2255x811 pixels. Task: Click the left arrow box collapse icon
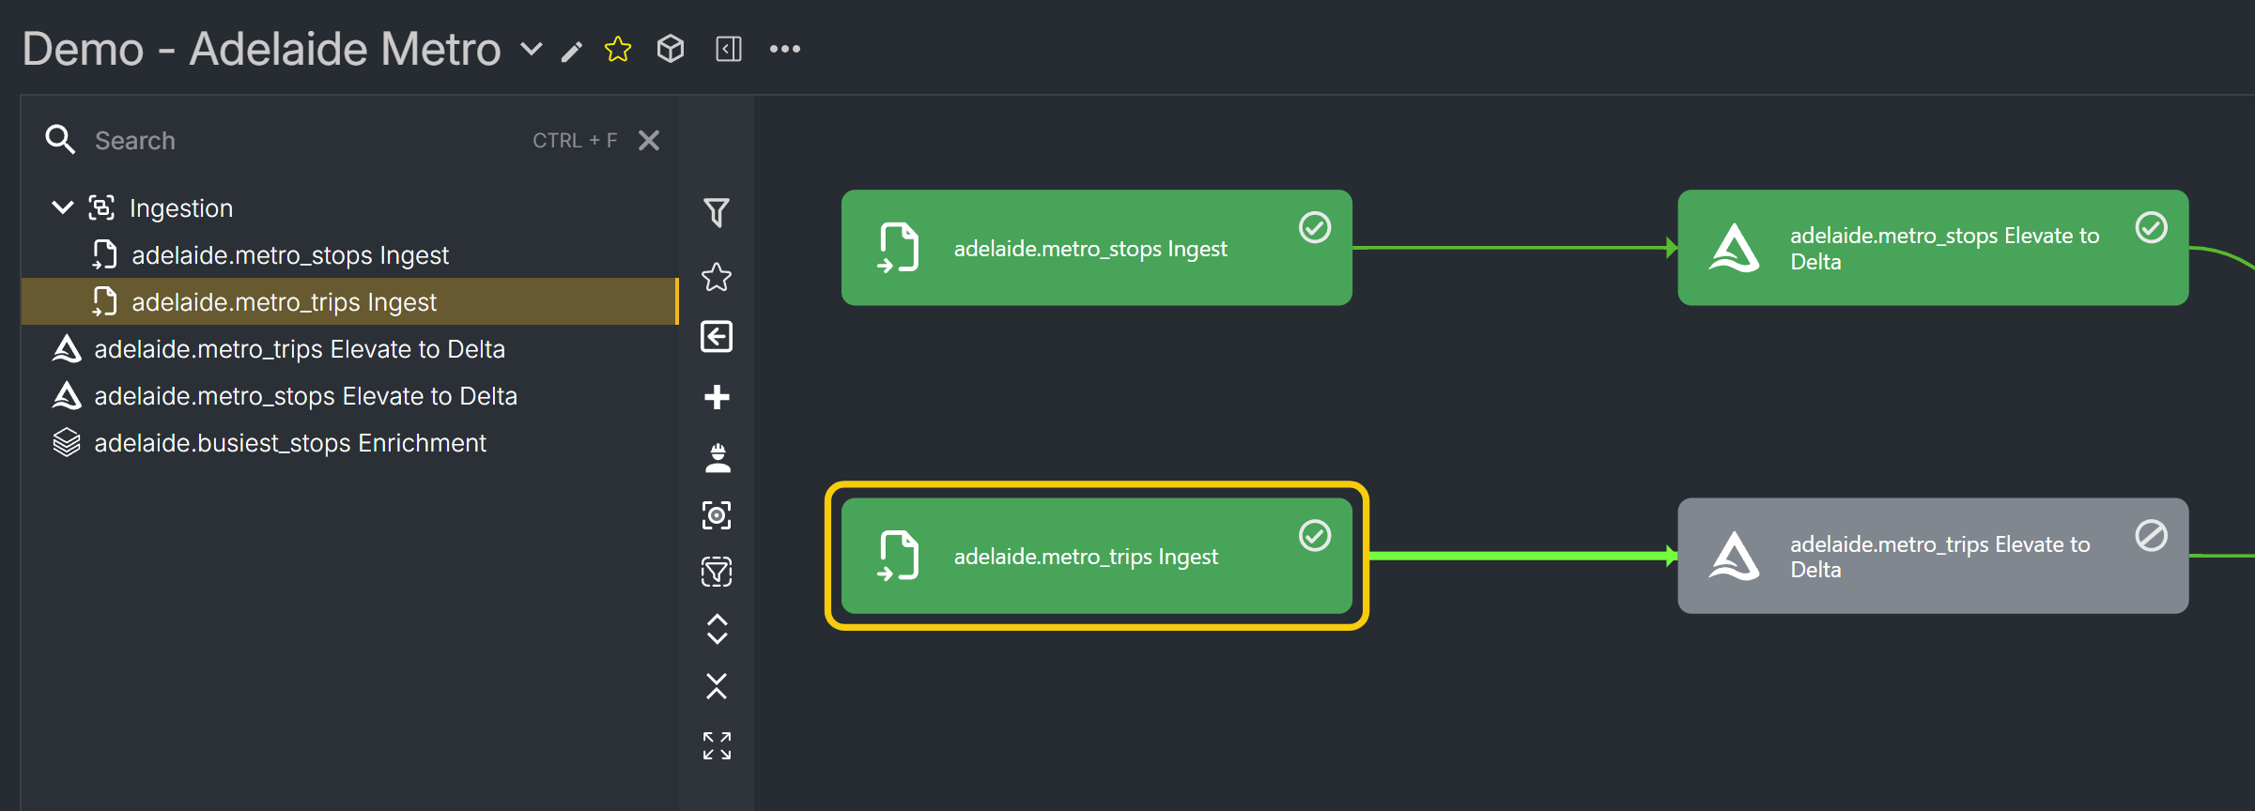[717, 336]
